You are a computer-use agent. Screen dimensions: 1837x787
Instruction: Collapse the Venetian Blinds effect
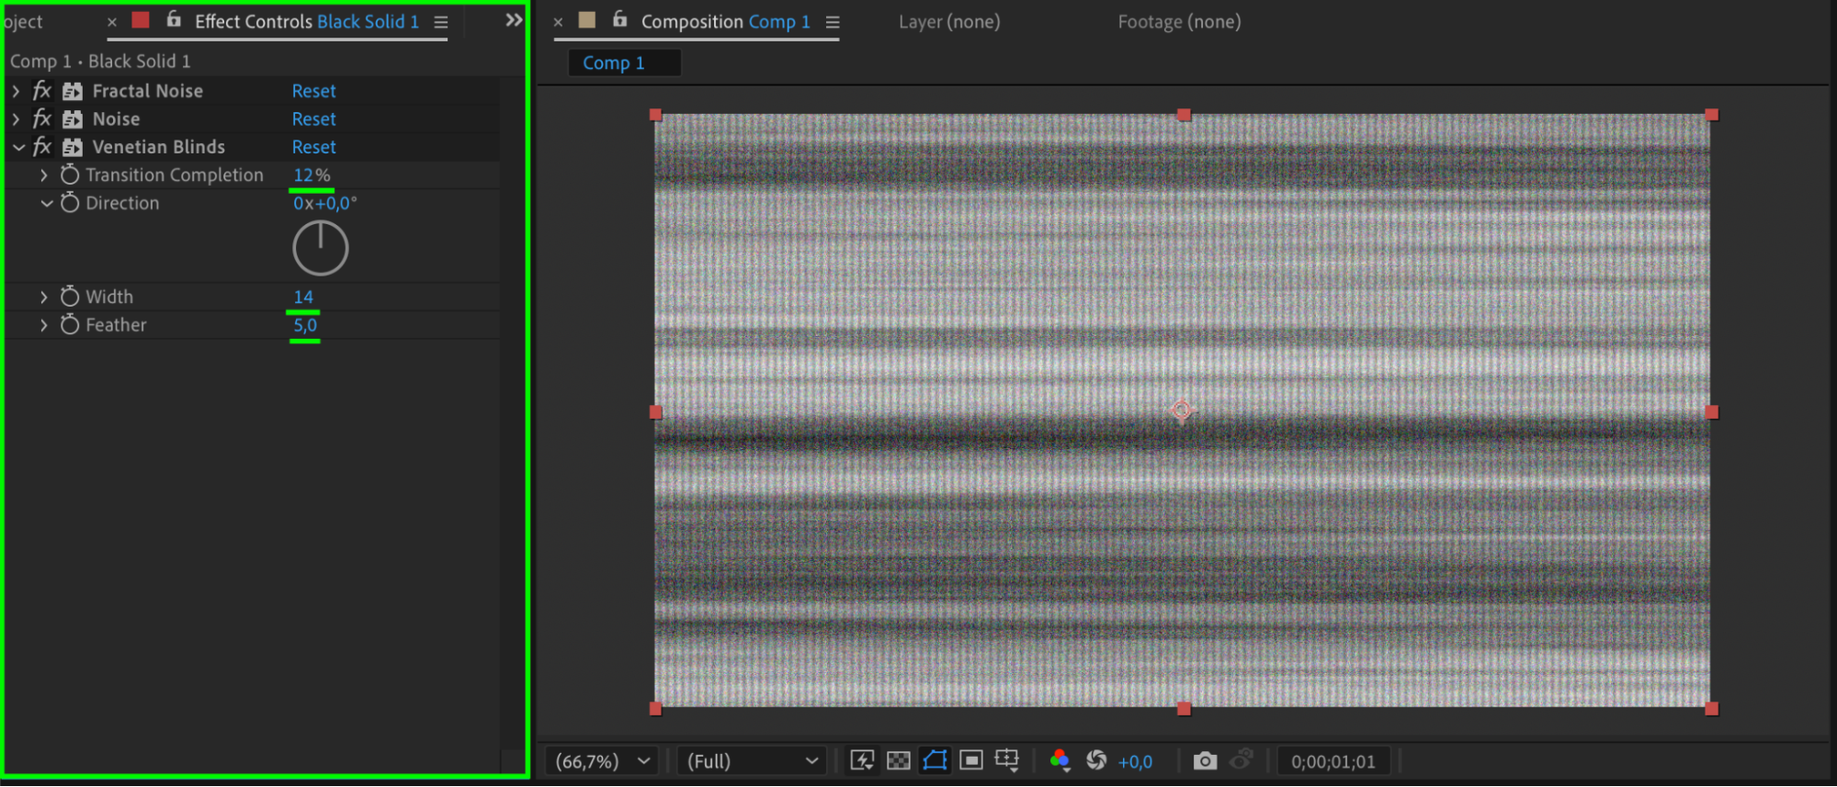(x=18, y=147)
